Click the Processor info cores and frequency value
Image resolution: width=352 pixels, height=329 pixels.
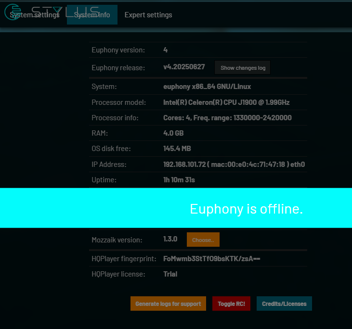(227, 118)
